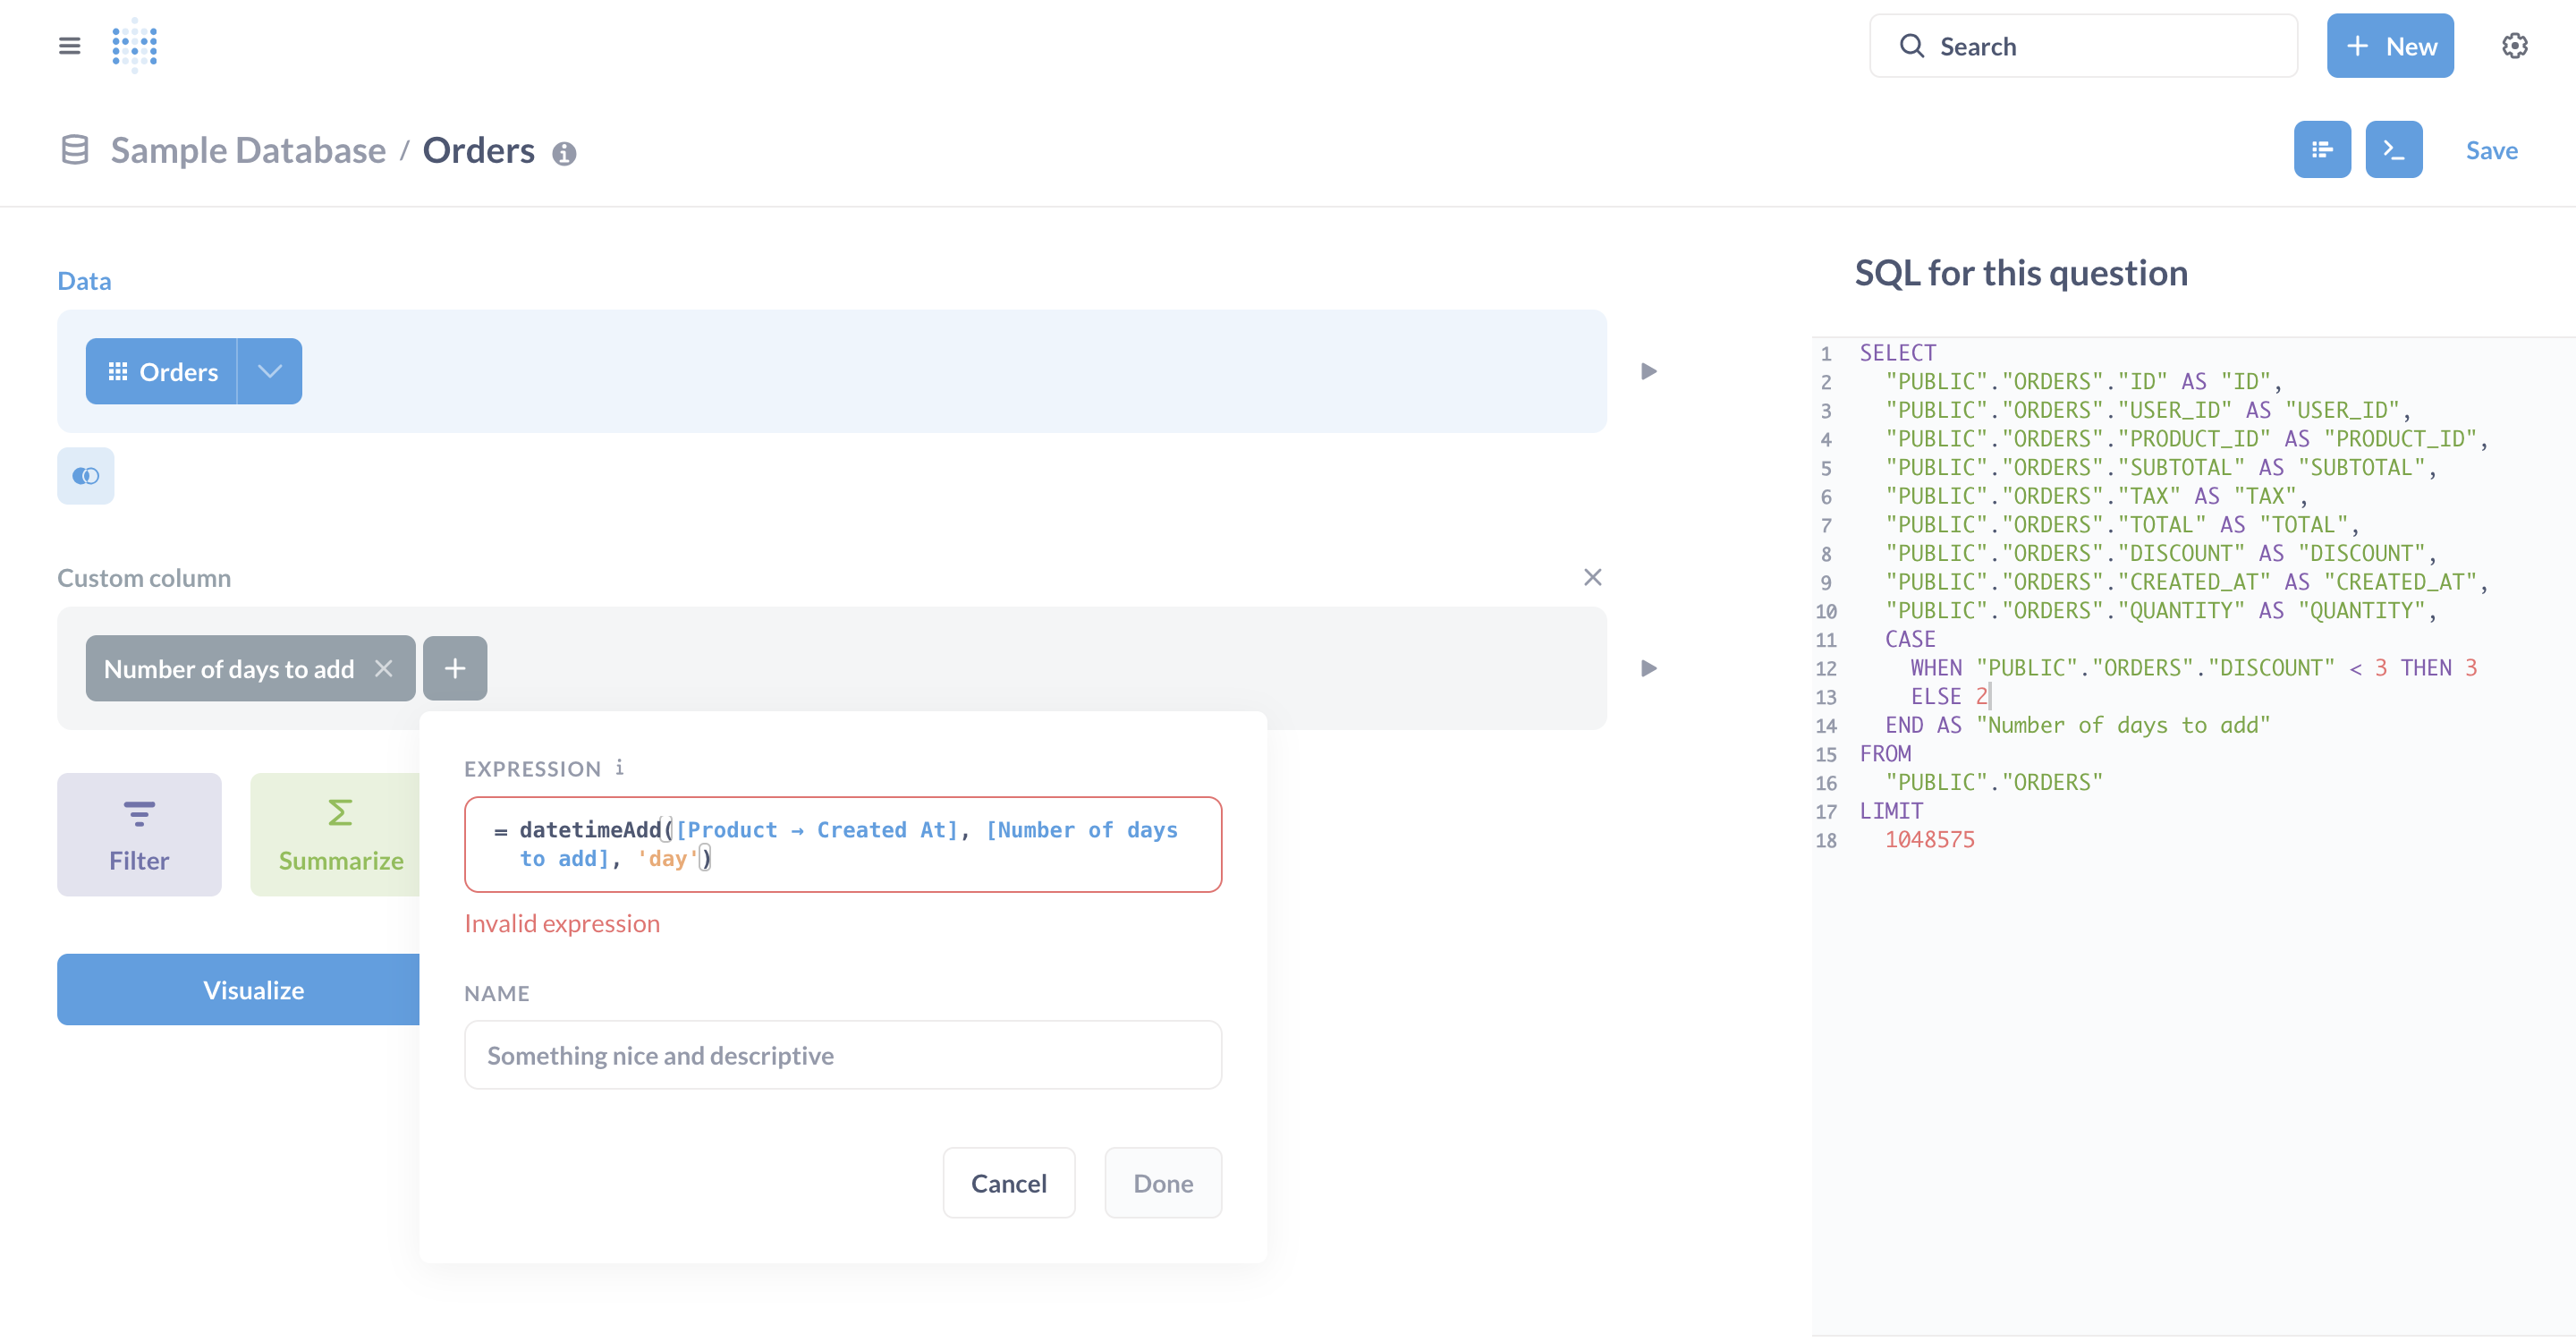Open the settings gear menu
Viewport: 2576px width, 1342px height.
tap(2514, 46)
